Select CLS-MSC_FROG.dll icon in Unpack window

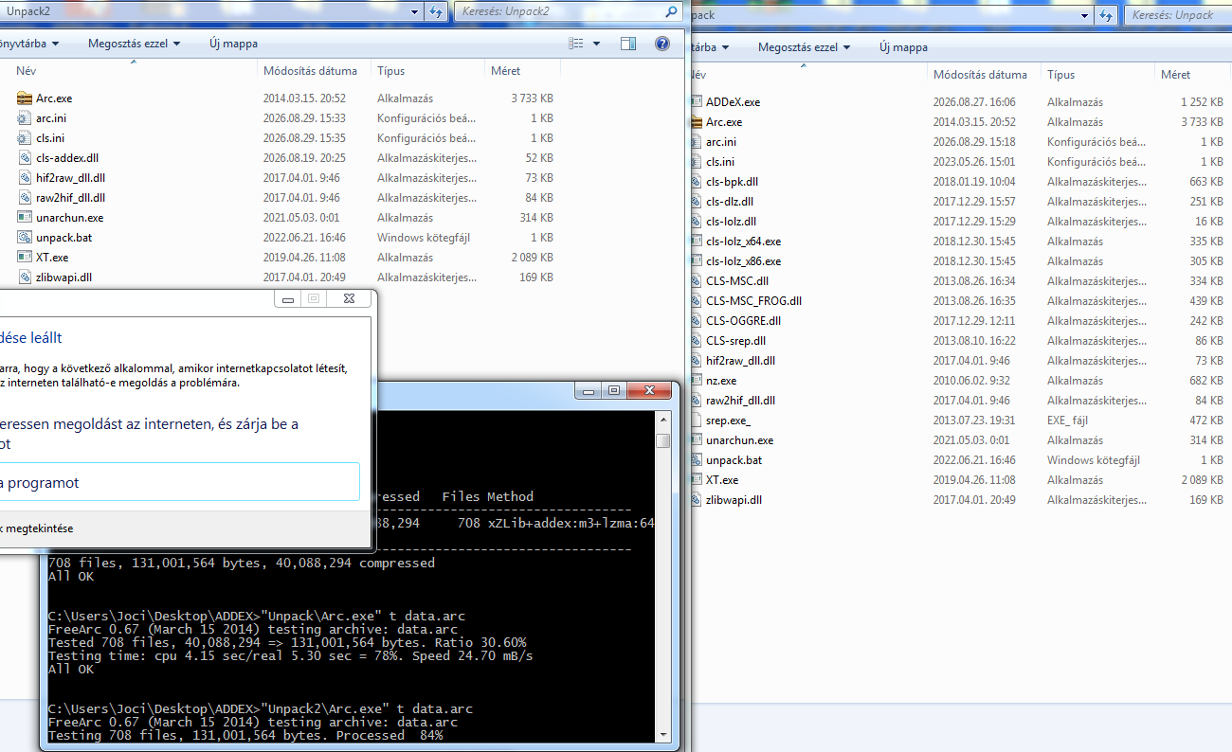(x=697, y=301)
